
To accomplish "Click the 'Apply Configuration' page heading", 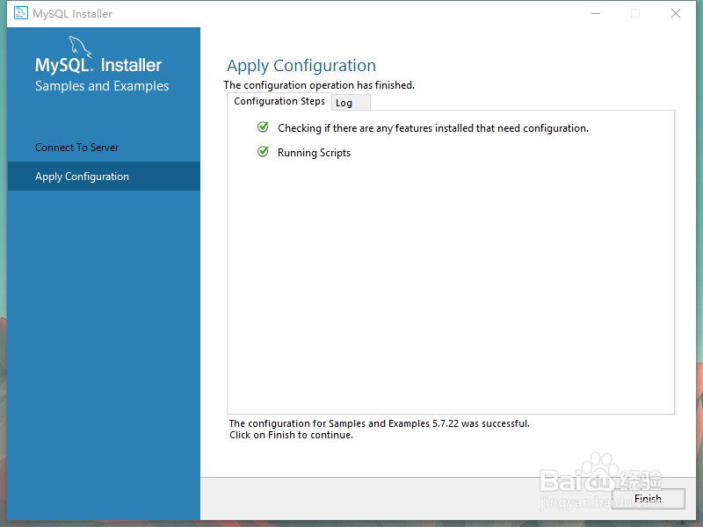I will click(301, 65).
